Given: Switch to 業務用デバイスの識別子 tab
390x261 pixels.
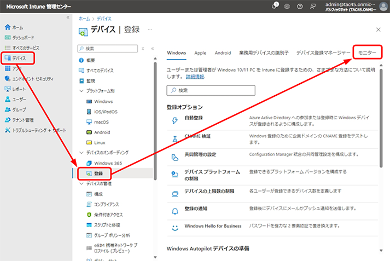Looking at the screenshot, I should [x=264, y=53].
